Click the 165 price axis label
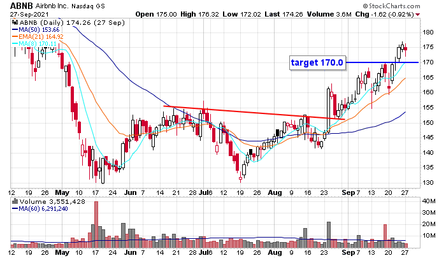 pos(428,77)
